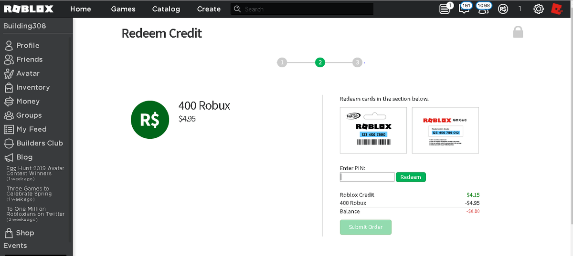
Task: Click the Shop bag icon in sidebar
Action: click(9, 233)
